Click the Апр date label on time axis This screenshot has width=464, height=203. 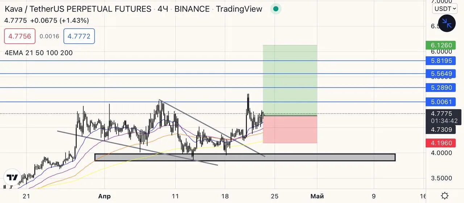[x=104, y=196]
